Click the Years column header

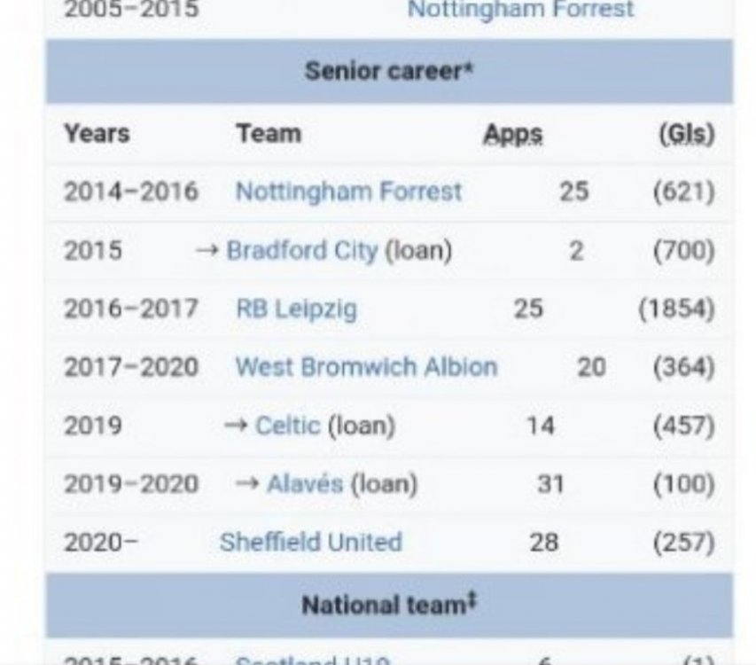point(96,134)
